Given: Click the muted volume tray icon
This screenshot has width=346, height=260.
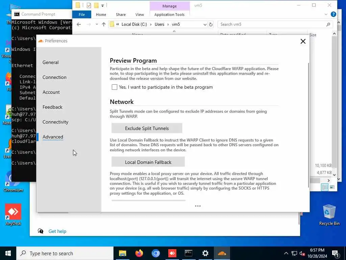Looking at the screenshot, I should pyautogui.click(x=302, y=253).
